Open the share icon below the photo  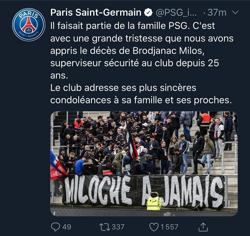(x=204, y=227)
